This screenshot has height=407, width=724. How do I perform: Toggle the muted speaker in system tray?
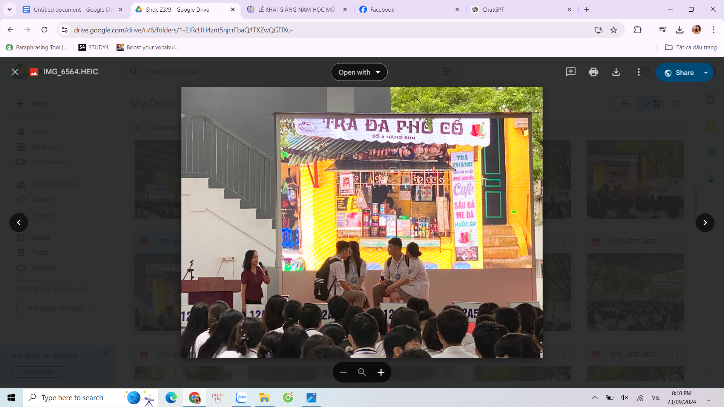point(624,398)
